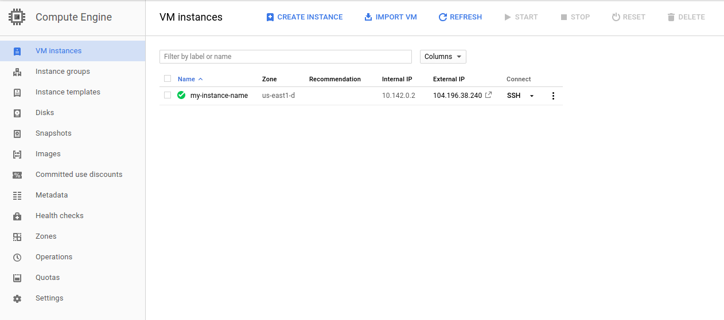Click the Instance templates sidebar icon
724x320 pixels.
(17, 92)
